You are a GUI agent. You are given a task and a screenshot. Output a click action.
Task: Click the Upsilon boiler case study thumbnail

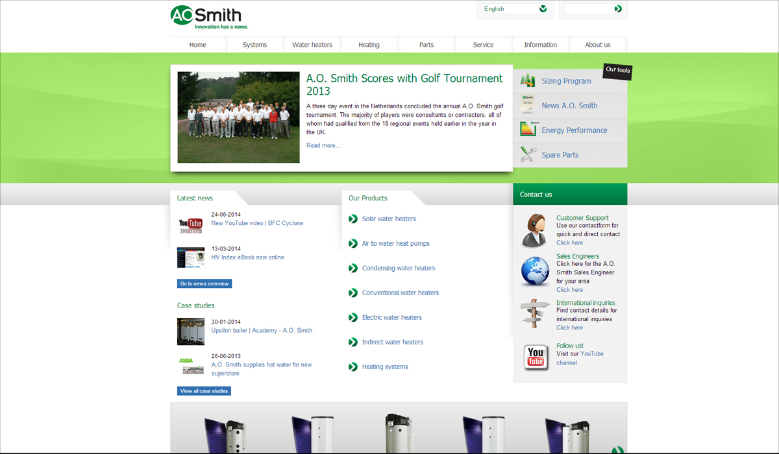coord(191,331)
